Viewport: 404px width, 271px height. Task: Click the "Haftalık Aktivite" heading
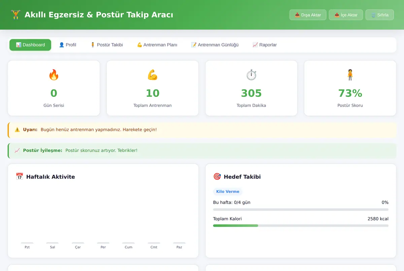[50, 177]
